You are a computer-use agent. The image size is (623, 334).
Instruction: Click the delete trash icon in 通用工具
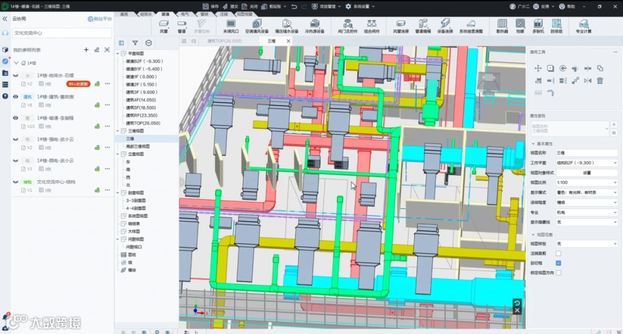(600, 81)
